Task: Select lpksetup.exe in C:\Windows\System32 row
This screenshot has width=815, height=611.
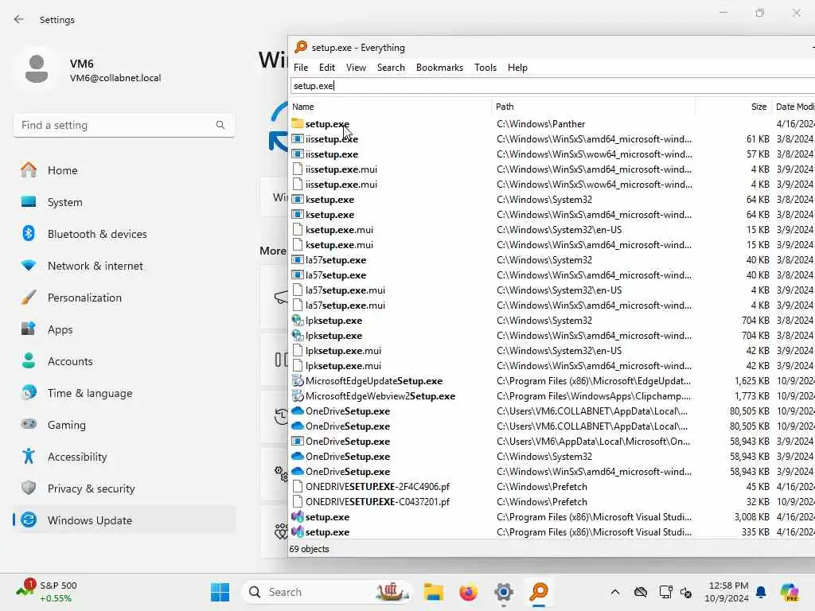Action: (552, 321)
